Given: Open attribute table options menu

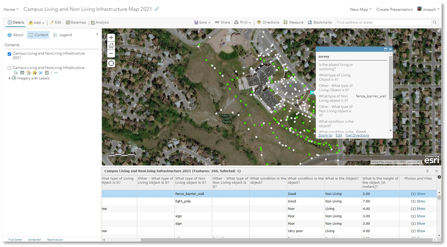Looking at the screenshot, I should pyautogui.click(x=427, y=171).
